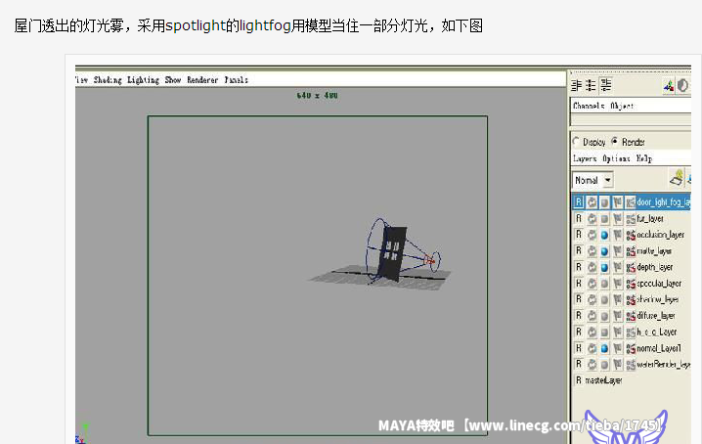Toggle renderable R on masterLayer
Viewport: 702px width, 444px height.
tap(579, 380)
